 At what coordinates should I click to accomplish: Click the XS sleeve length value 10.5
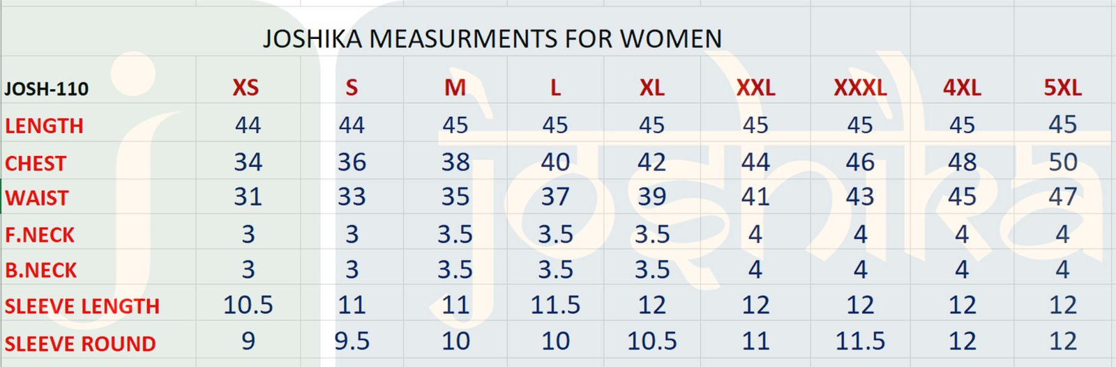248,305
